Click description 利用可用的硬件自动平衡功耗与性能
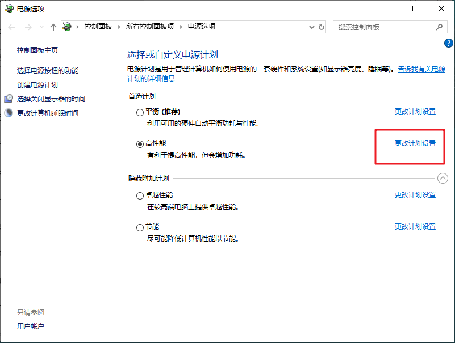This screenshot has height=343, width=455. click(x=203, y=124)
